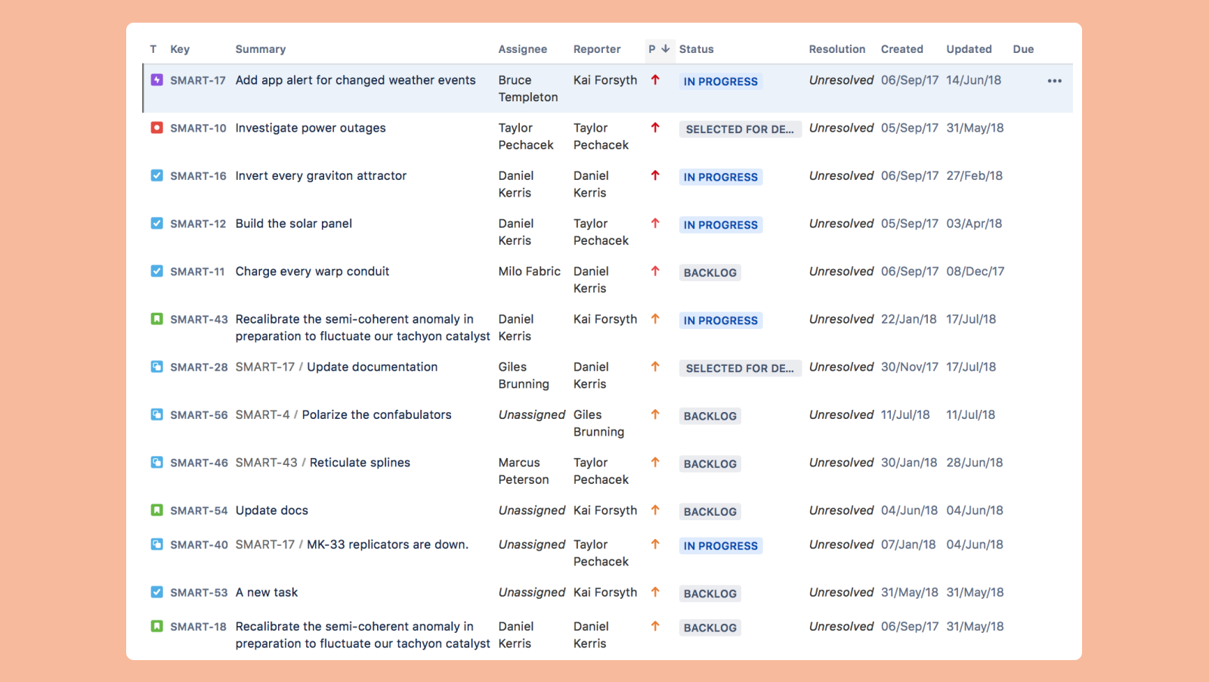Click the task checkmark icon for SMART-16

pyautogui.click(x=156, y=175)
